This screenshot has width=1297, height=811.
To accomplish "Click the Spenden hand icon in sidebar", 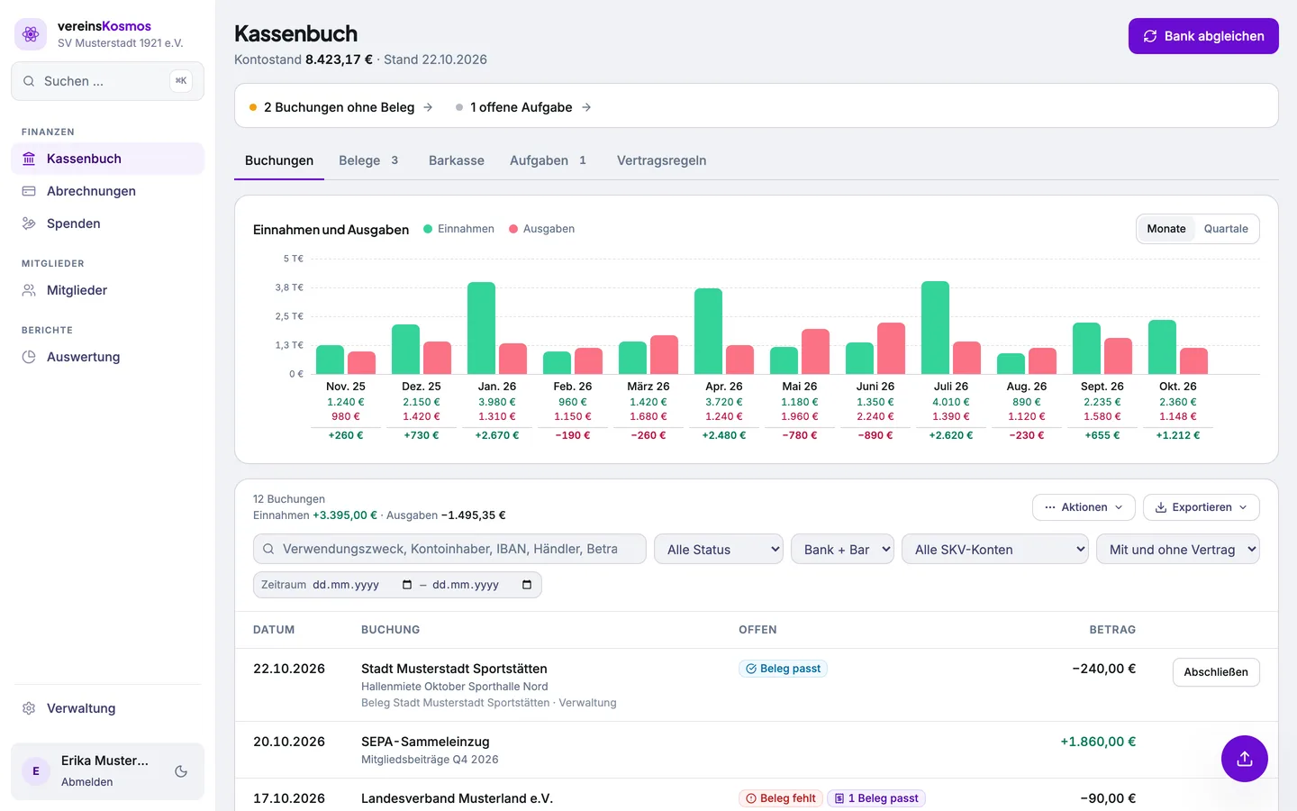I will (x=29, y=223).
